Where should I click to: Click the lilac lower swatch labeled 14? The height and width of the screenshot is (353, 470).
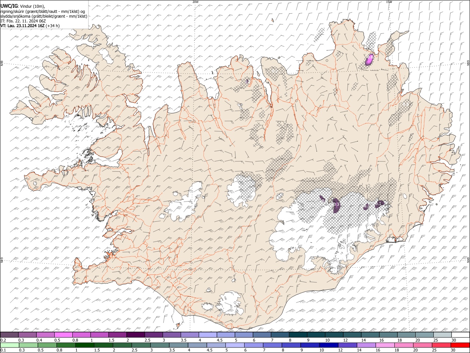click(366, 345)
